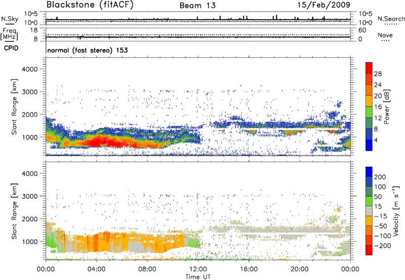Click the power panel "Slant Range [km]" label
The height and width of the screenshot is (280, 405).
pyautogui.click(x=14, y=107)
